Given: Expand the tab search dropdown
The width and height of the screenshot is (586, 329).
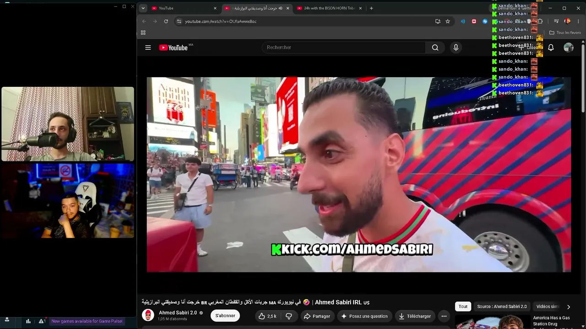Looking at the screenshot, I should (143, 8).
